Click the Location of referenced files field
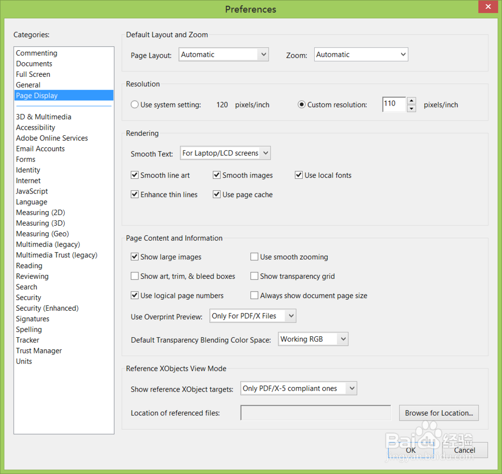502x474 pixels. (x=315, y=413)
